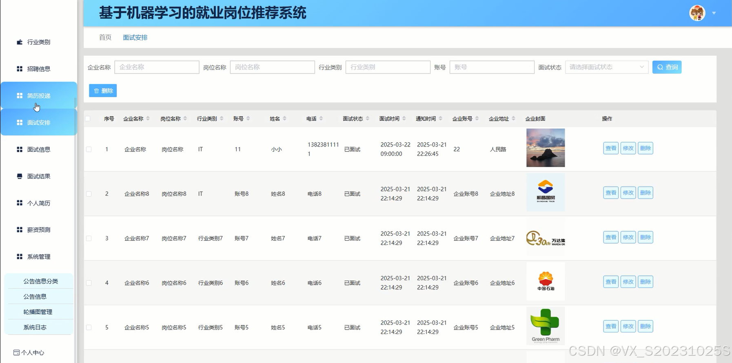The image size is (732, 363).
Task: View details of 企业名称8 row
Action: [611, 193]
